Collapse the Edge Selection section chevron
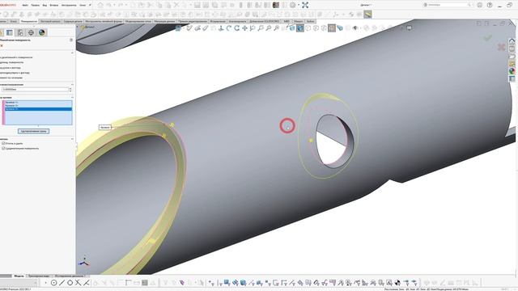 click(72, 97)
